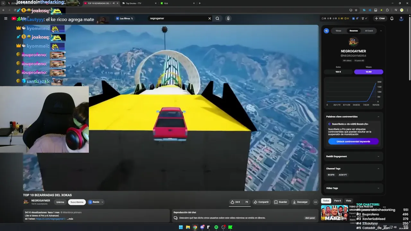Like the video with thumbs up
The height and width of the screenshot is (231, 411).
pyautogui.click(x=235, y=202)
